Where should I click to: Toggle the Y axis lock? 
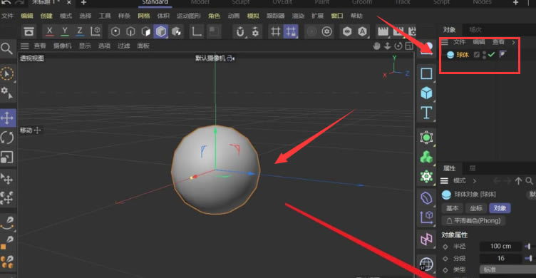[x=65, y=31]
